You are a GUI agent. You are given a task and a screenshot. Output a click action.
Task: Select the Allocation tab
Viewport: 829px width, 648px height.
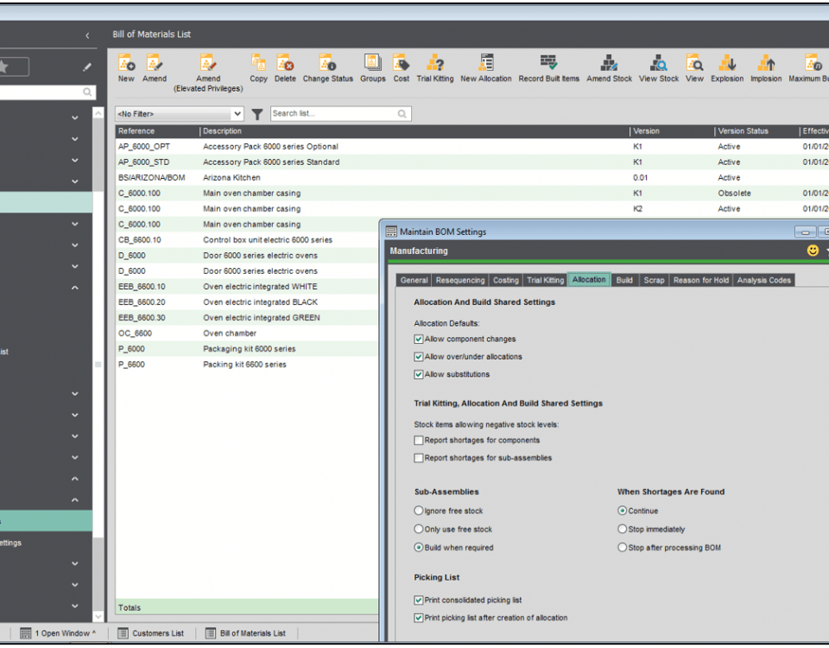589,280
